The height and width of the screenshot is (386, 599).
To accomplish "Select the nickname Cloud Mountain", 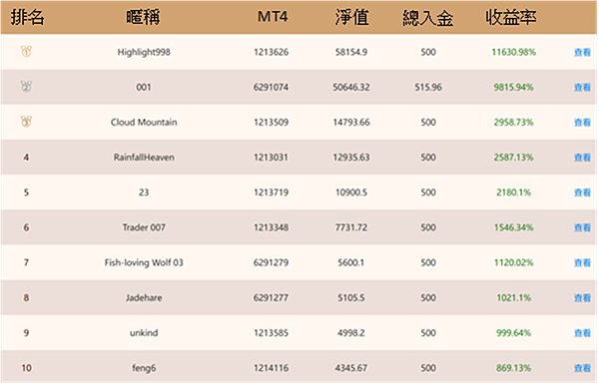I will point(144,122).
